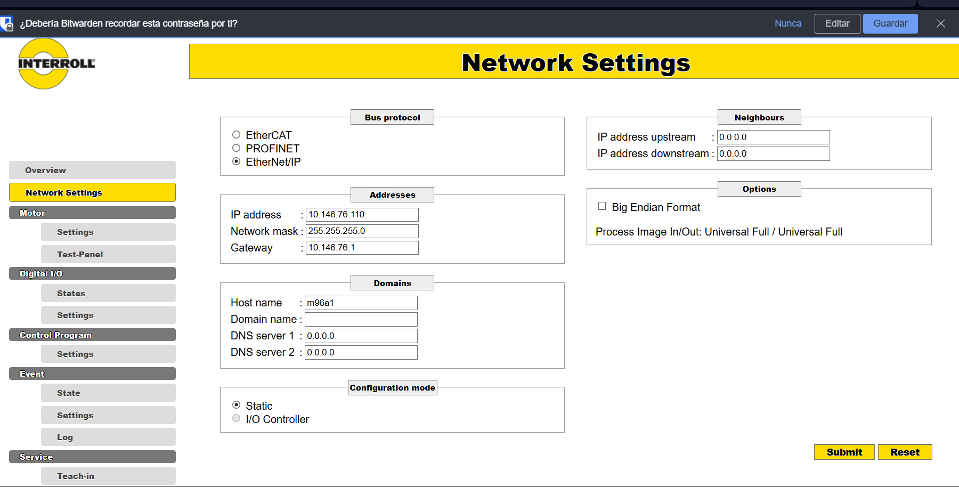Click the Process Image In/Out text
Image resolution: width=959 pixels, height=487 pixels.
pyautogui.click(x=719, y=232)
